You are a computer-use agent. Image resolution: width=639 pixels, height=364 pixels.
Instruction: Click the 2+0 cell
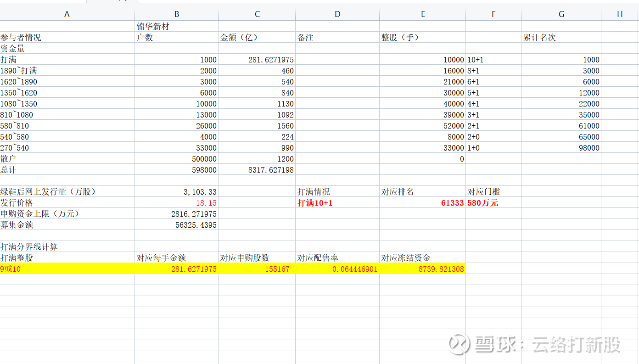tap(493, 136)
